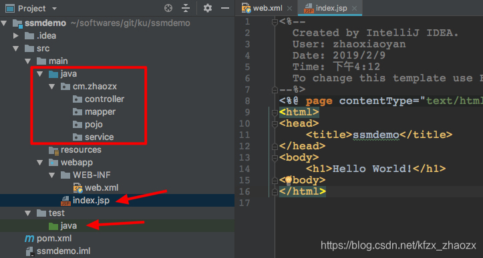Click the Maven 'm' icon of pom.xml

[29, 238]
